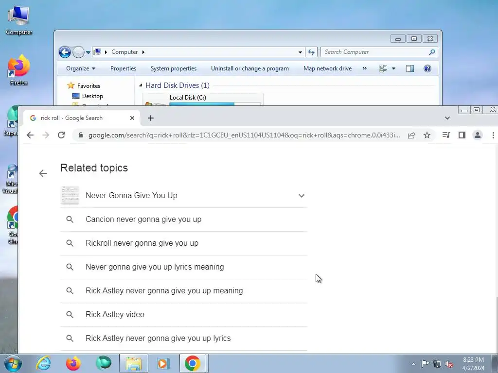
Task: Search 'Cancion never gonna give you up'
Action: (183, 220)
